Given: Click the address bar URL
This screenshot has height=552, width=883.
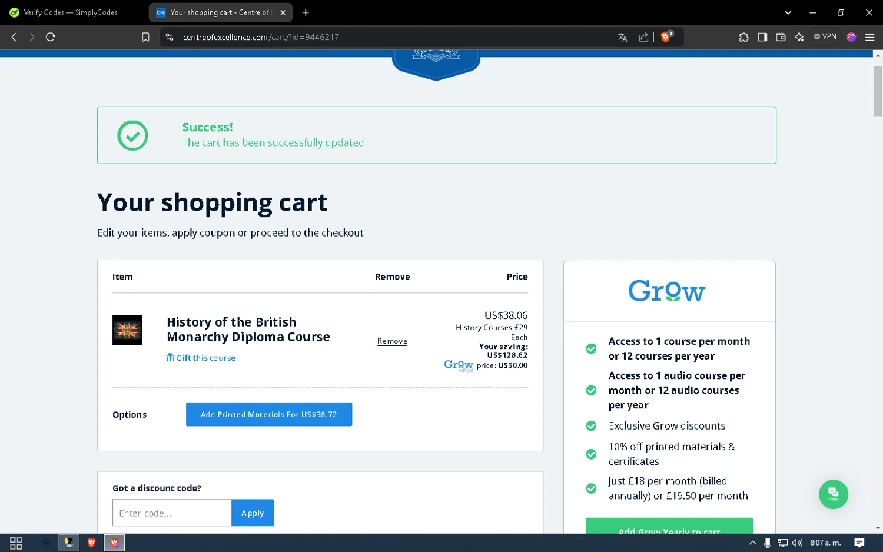Looking at the screenshot, I should click(x=261, y=37).
